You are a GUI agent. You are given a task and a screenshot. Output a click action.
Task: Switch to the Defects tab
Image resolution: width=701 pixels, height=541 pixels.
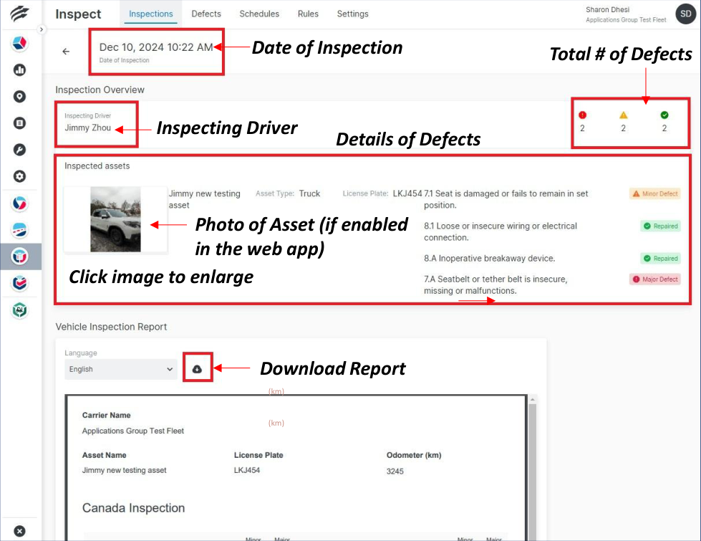(x=206, y=14)
